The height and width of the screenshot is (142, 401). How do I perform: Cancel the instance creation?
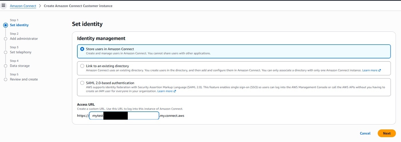[365, 133]
